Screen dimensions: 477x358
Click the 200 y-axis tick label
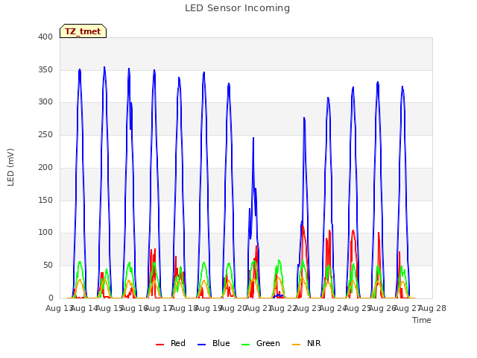pos(45,167)
